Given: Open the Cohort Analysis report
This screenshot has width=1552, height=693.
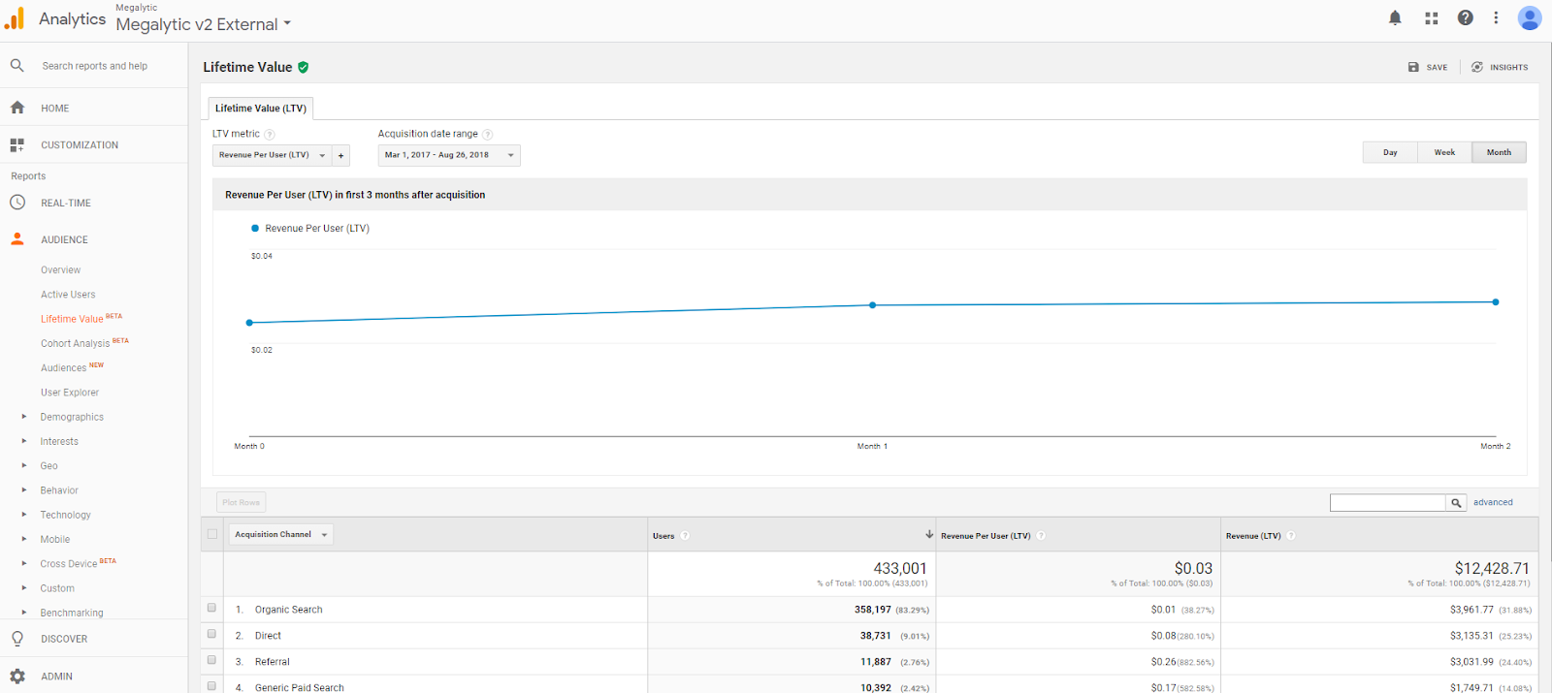Looking at the screenshot, I should [75, 343].
